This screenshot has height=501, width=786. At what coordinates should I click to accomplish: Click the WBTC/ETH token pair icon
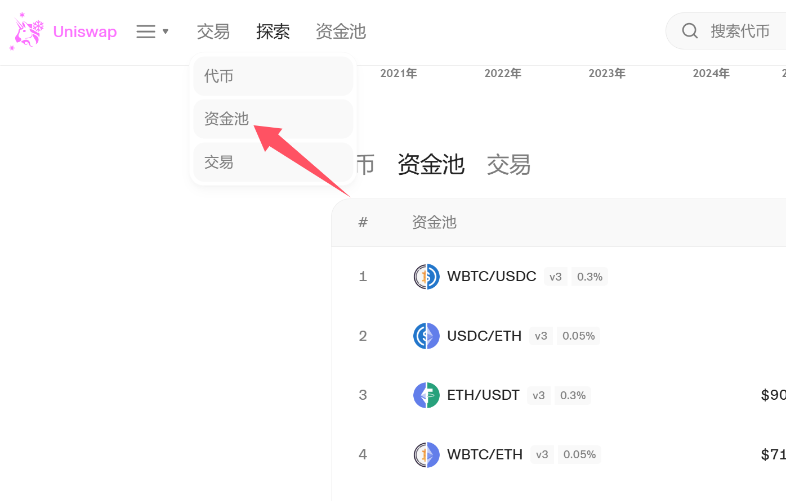pyautogui.click(x=426, y=454)
